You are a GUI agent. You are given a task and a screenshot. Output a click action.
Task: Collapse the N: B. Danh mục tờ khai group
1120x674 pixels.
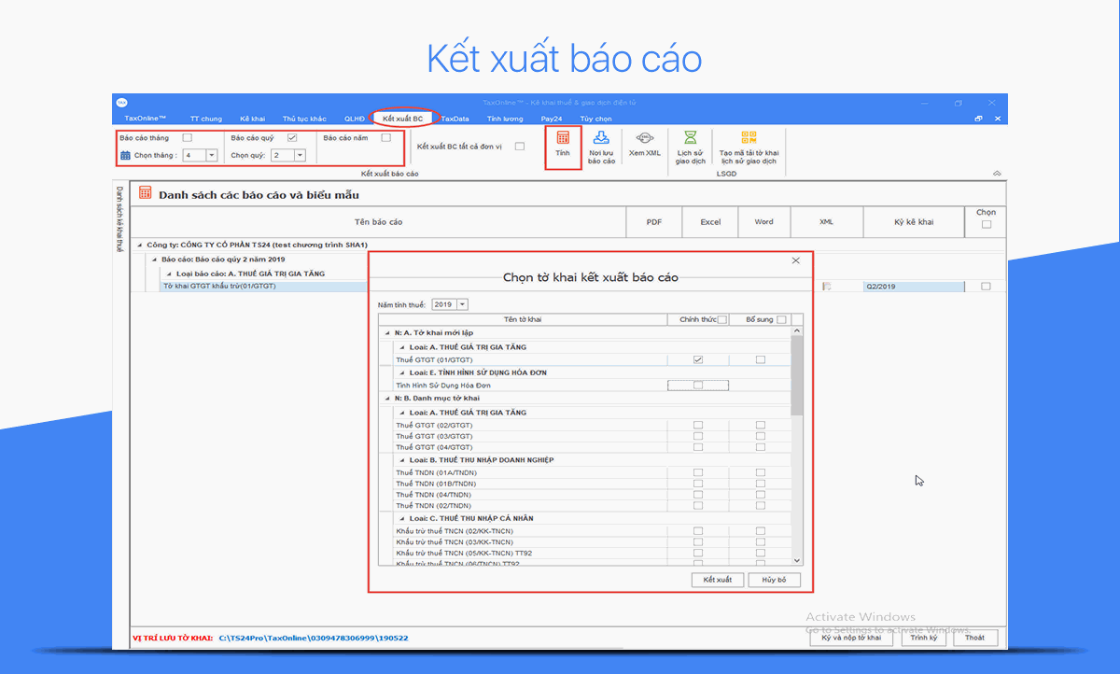[386, 399]
